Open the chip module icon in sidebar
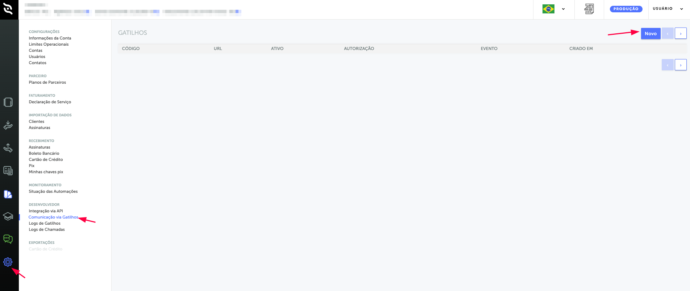690x291 pixels. [8, 103]
